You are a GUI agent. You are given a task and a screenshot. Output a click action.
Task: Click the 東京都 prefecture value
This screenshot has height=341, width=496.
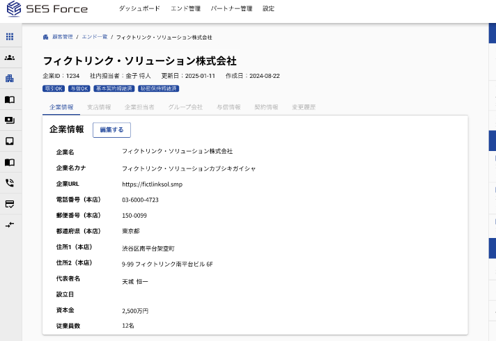pyautogui.click(x=131, y=231)
